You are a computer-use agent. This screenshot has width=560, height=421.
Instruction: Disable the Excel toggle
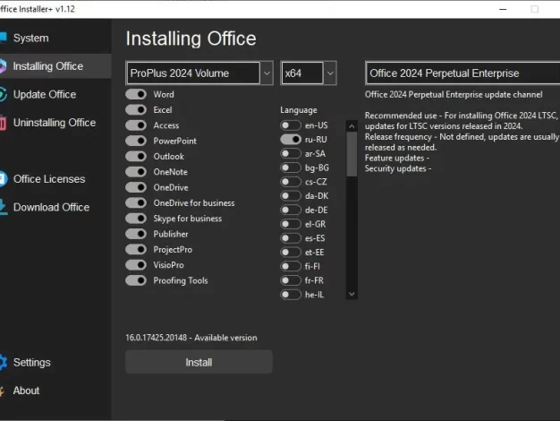tap(136, 110)
